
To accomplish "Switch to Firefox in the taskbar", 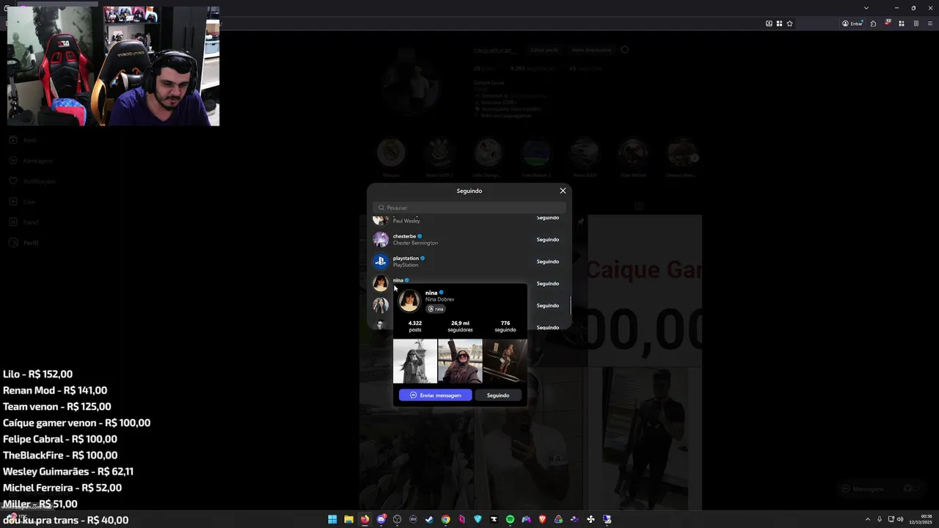I will [x=365, y=519].
